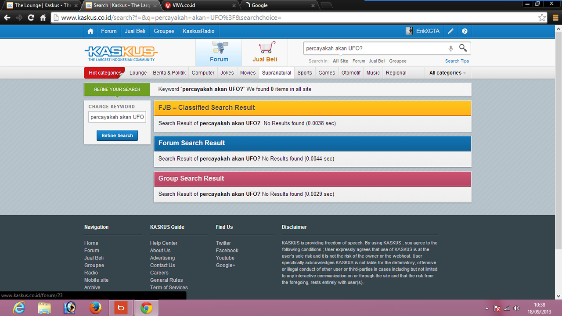The width and height of the screenshot is (562, 316).
Task: Open Music category
Action: pos(373,73)
